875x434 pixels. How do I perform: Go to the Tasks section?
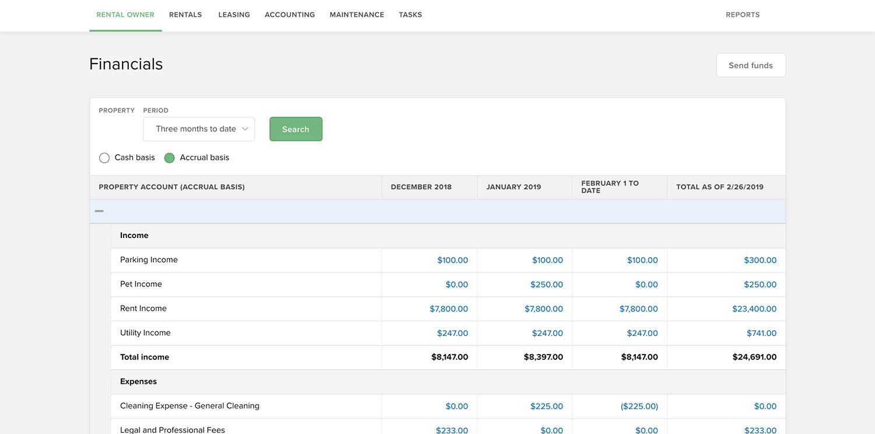pyautogui.click(x=411, y=14)
